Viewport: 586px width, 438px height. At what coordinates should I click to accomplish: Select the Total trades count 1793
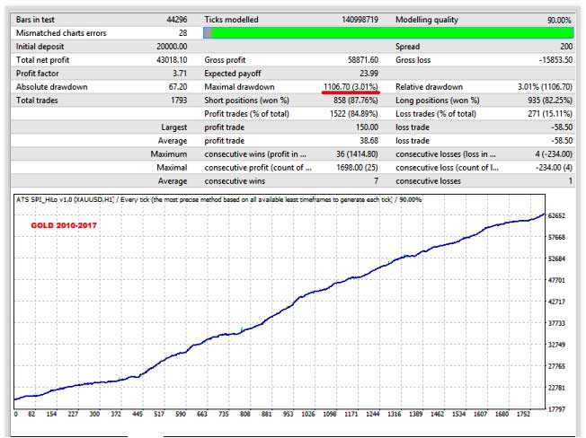[x=176, y=100]
